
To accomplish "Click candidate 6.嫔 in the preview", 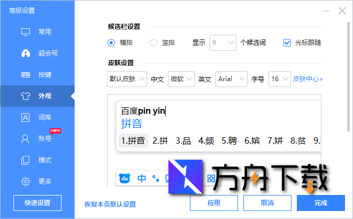I will (x=252, y=141).
